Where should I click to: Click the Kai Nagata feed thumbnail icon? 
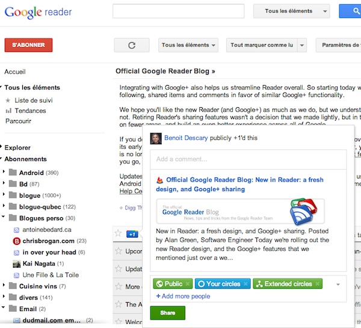coord(17,264)
